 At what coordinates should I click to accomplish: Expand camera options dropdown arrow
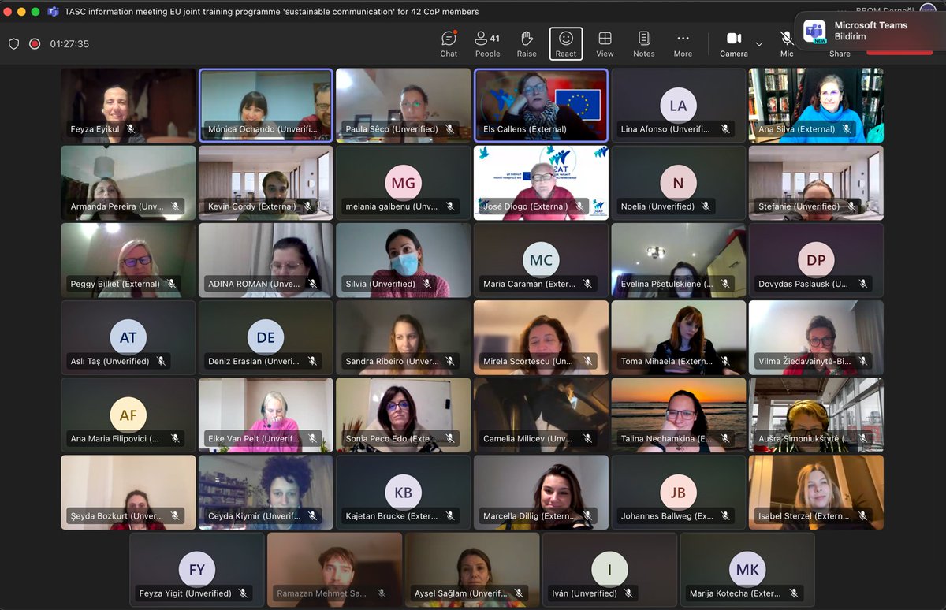pyautogui.click(x=759, y=44)
